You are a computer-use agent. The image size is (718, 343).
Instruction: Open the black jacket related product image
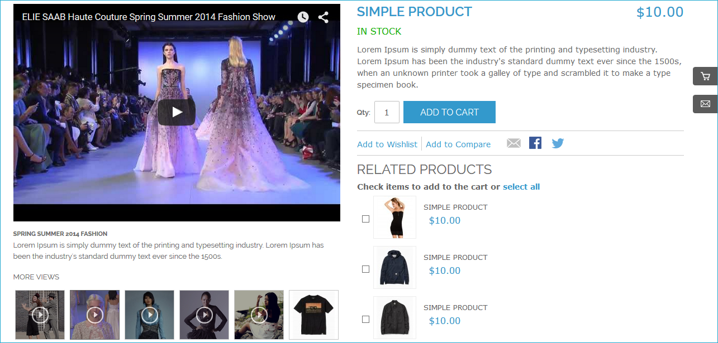[394, 317]
